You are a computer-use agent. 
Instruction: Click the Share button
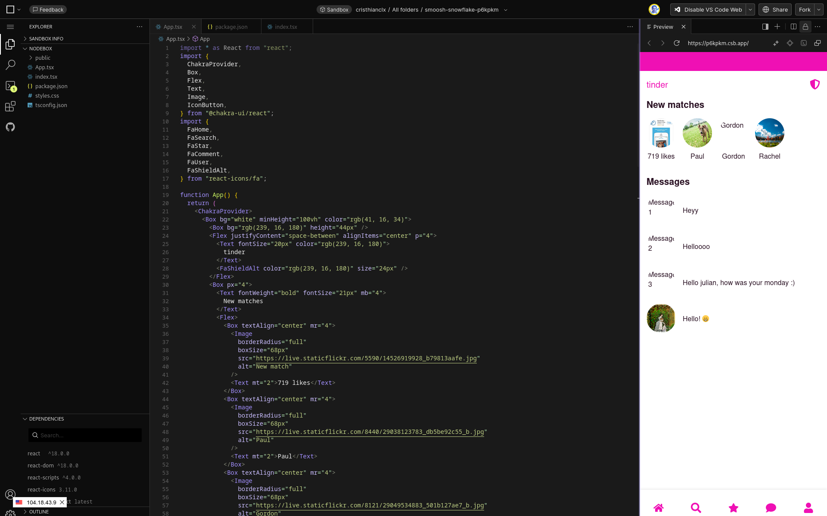point(775,9)
